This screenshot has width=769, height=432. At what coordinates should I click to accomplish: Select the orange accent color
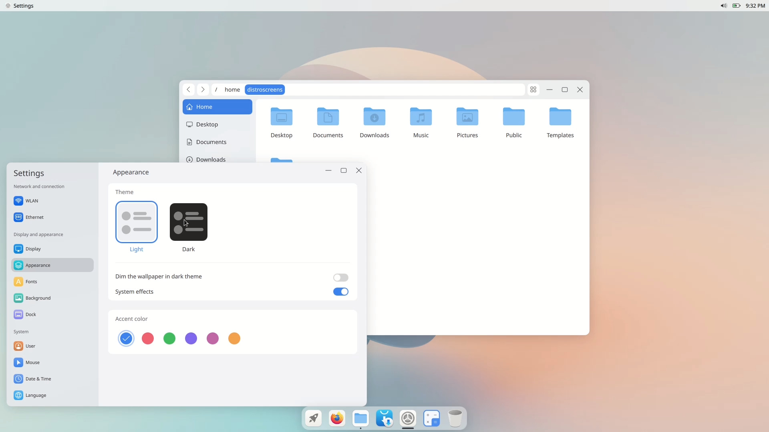pos(234,338)
